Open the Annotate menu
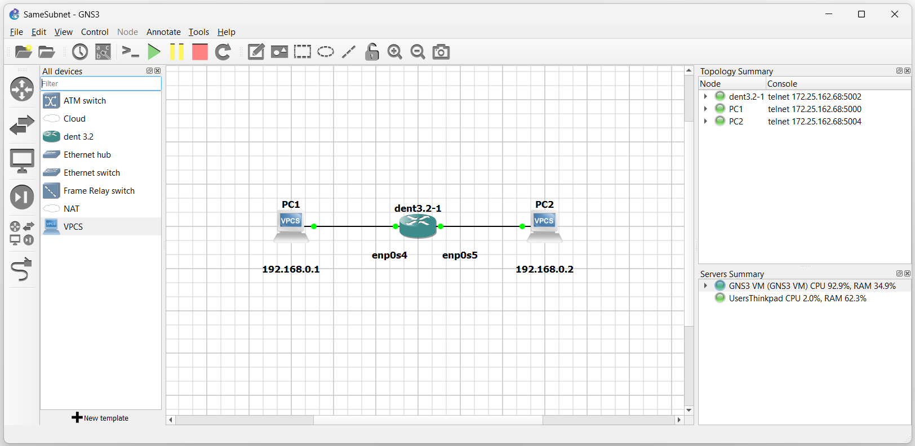915x446 pixels. pyautogui.click(x=163, y=32)
